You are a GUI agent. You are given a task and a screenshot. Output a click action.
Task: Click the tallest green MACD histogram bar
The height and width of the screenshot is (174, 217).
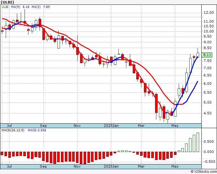(x=198, y=142)
